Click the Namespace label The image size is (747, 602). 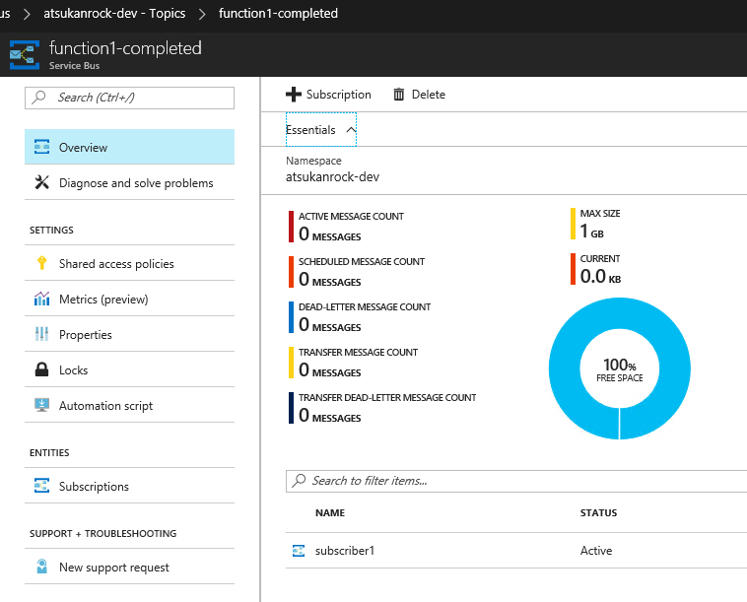click(x=313, y=161)
